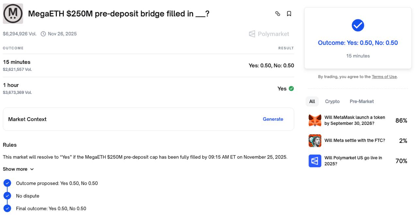
Task: Open the Terms of Use link
Action: [384, 77]
